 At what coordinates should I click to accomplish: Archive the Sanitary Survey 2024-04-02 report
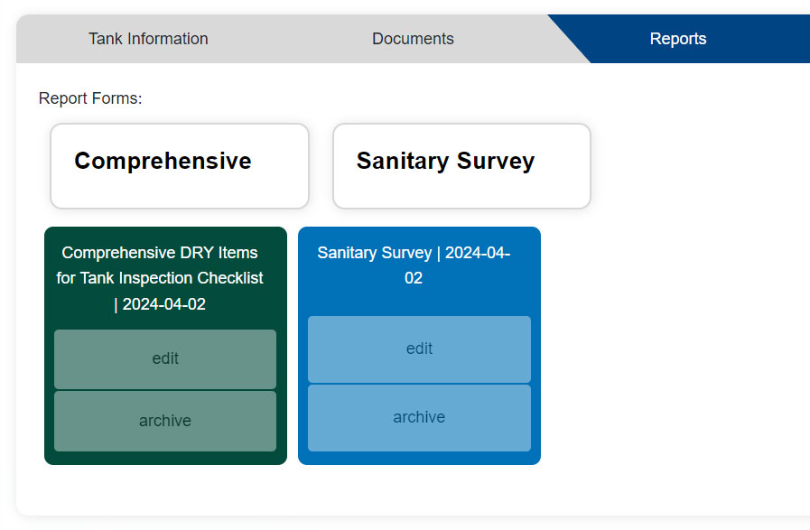419,417
